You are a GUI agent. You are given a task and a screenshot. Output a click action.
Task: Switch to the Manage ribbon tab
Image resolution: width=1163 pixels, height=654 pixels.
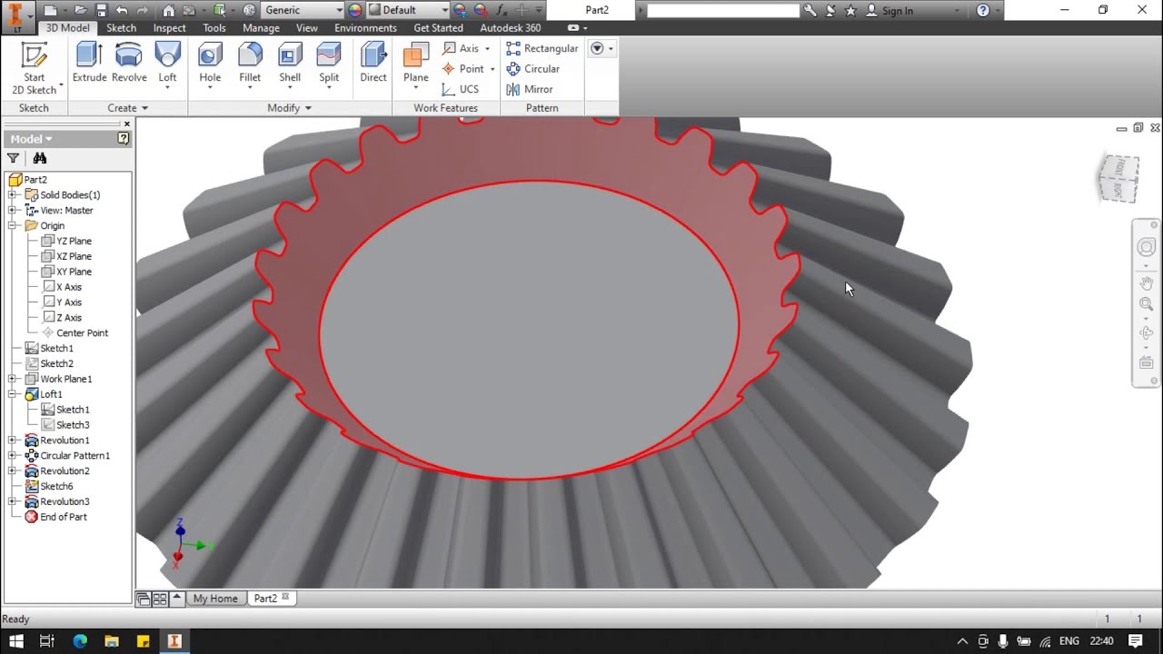262,28
